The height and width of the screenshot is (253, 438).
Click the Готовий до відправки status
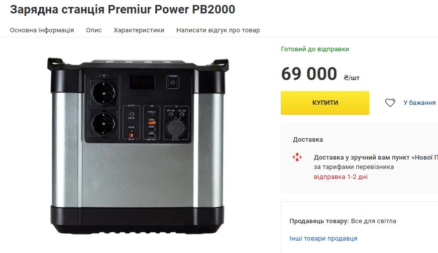point(315,49)
